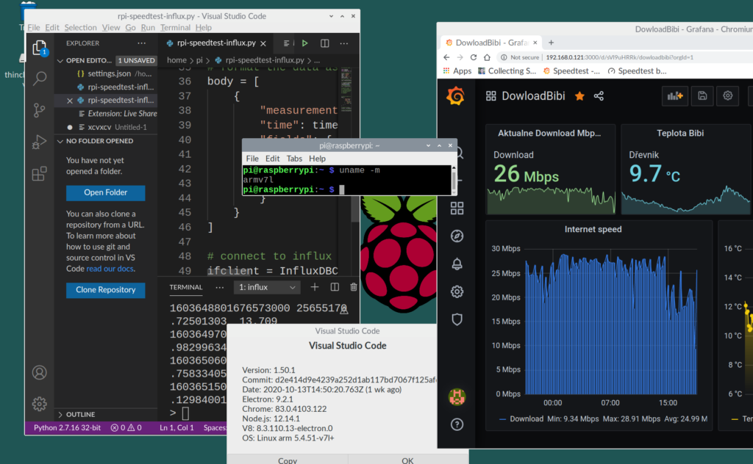Open the Explorer view in VS Code

click(x=40, y=48)
